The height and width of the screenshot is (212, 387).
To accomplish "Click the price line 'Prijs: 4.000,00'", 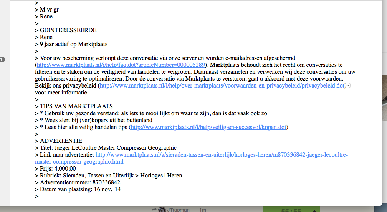I will 58,169.
